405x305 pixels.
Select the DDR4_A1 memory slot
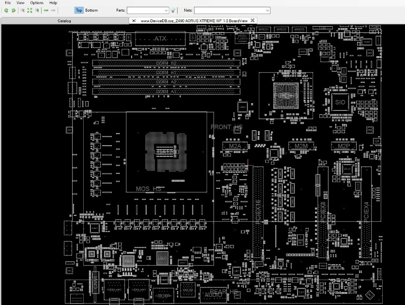(166, 91)
